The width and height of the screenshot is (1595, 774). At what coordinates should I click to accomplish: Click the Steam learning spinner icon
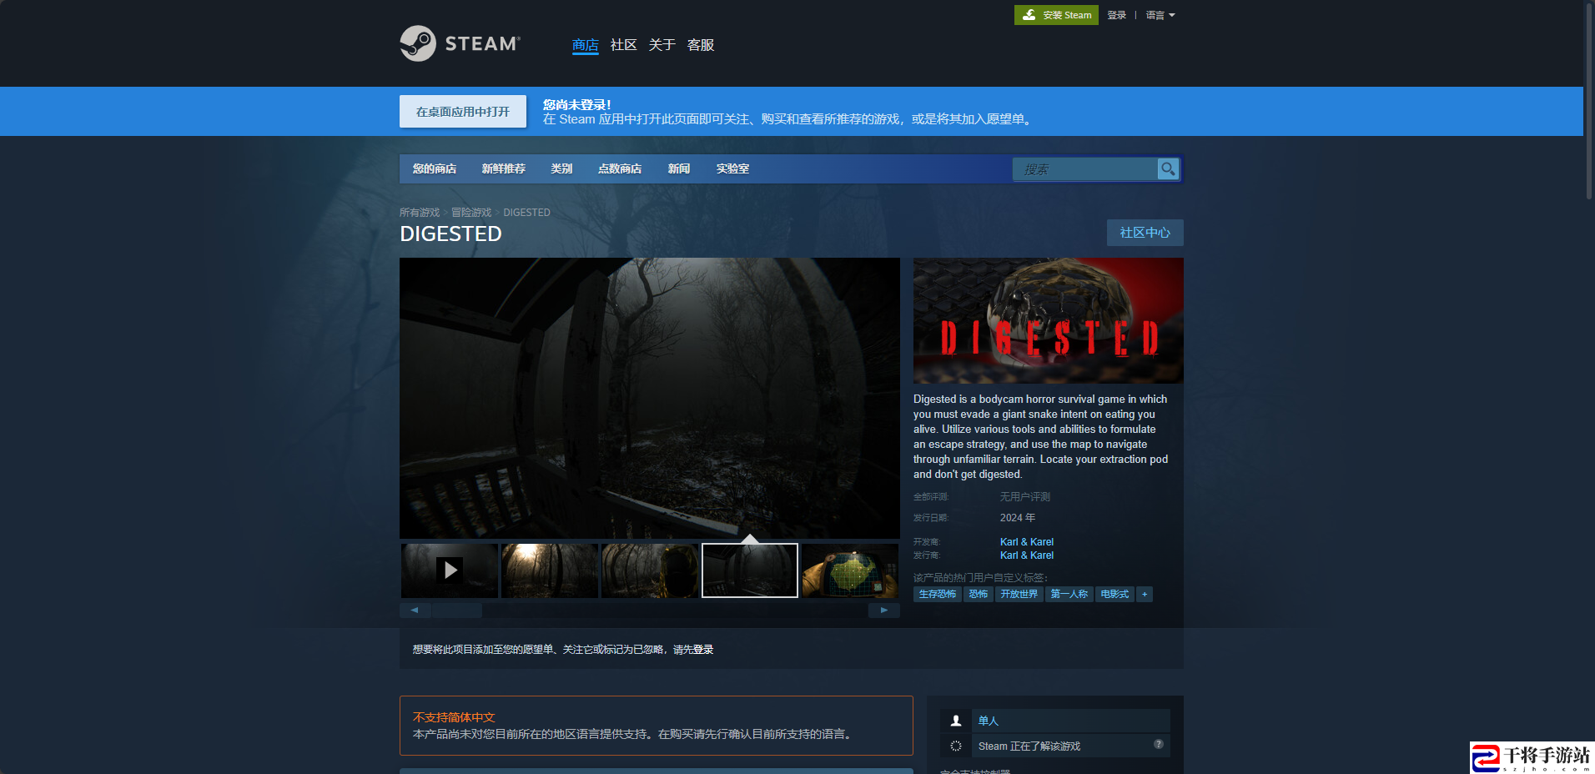pos(956,746)
